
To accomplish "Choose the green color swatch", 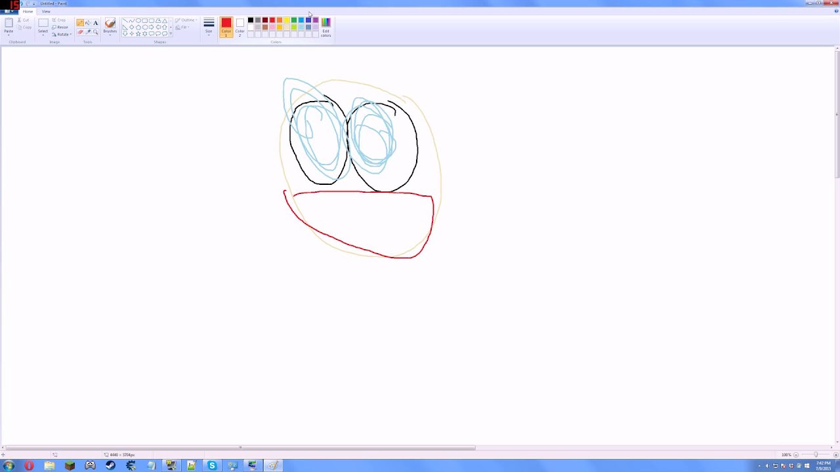I will (294, 20).
